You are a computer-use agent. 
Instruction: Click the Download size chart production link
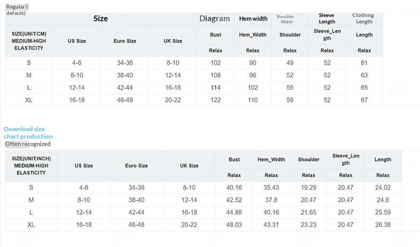[x=28, y=133]
